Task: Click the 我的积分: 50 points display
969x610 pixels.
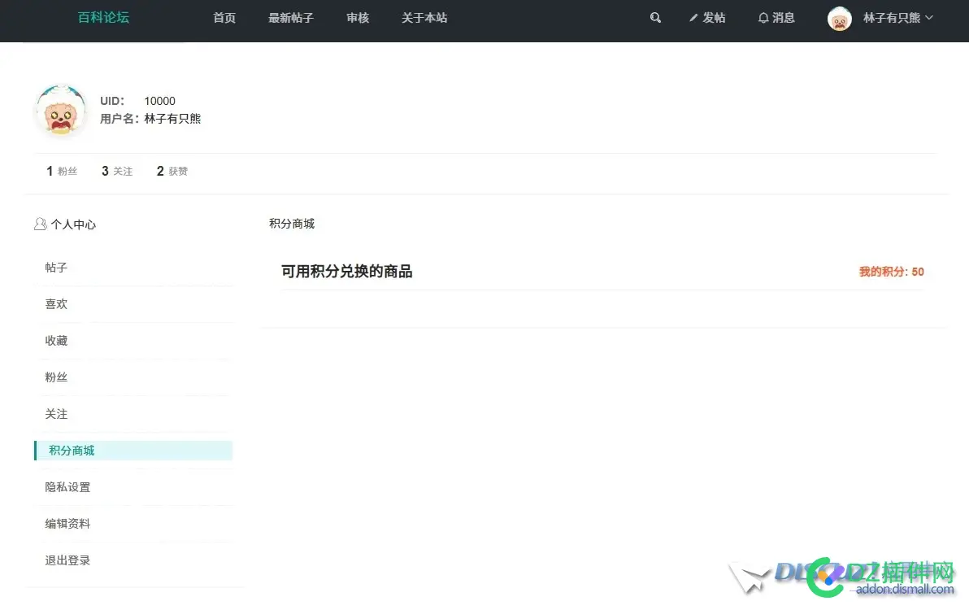Action: (x=891, y=272)
